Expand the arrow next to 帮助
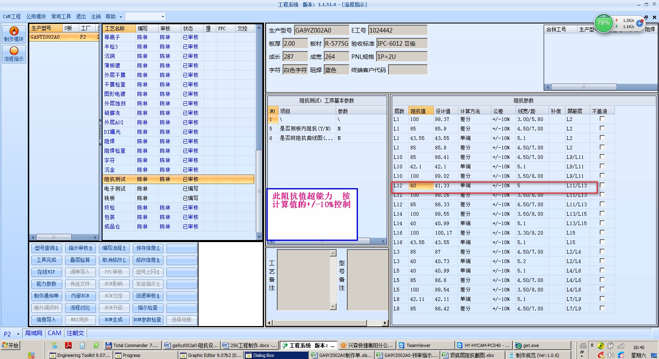Viewport: 659px width, 359px height. [121, 17]
